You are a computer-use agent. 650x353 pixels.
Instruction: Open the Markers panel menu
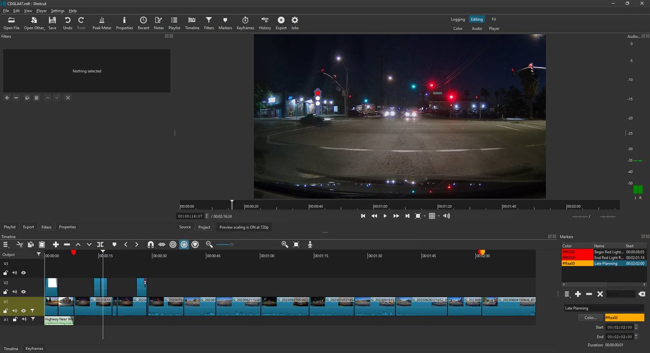(567, 294)
